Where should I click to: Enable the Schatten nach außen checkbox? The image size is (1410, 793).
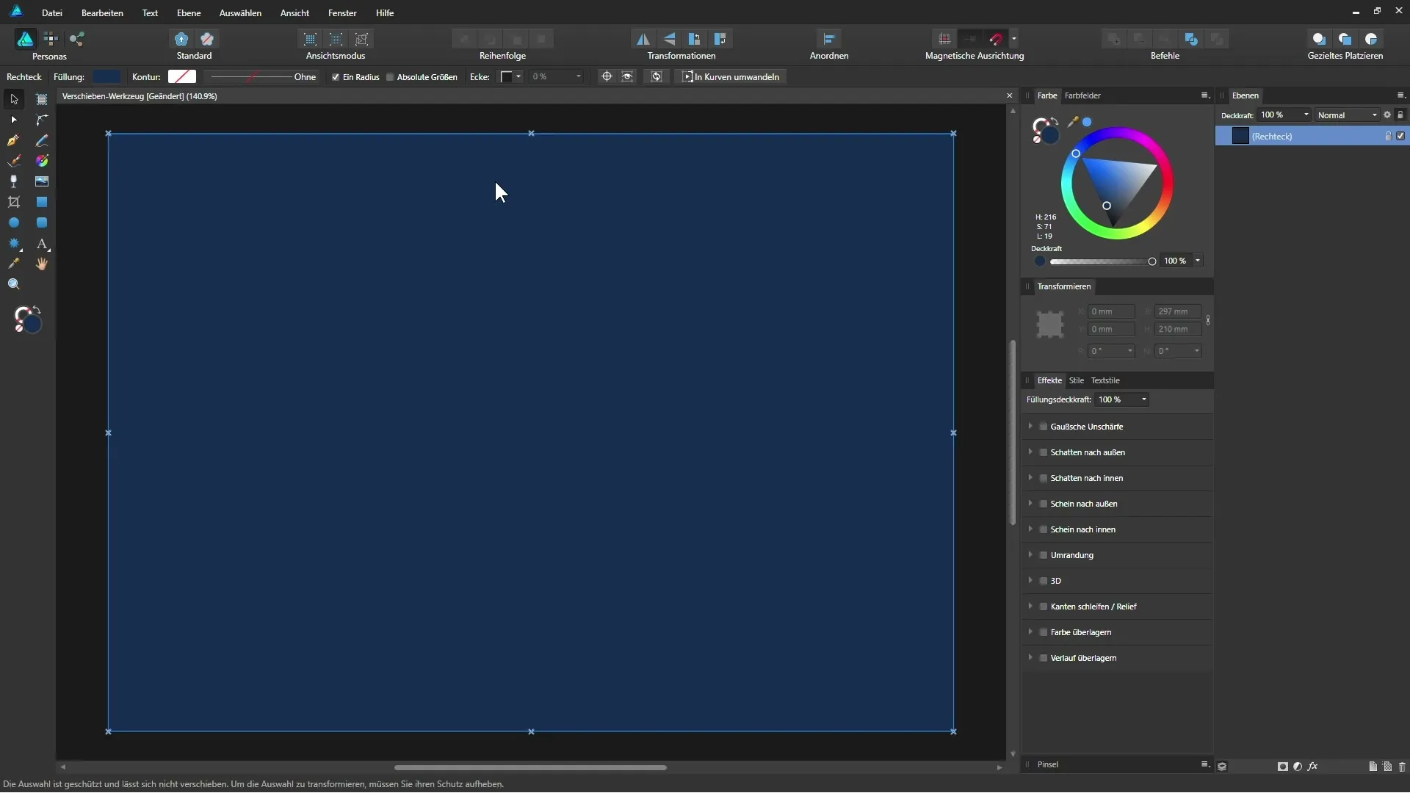pyautogui.click(x=1043, y=452)
